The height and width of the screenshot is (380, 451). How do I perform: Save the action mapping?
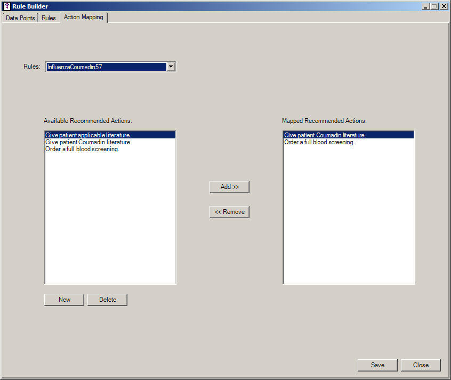(377, 365)
